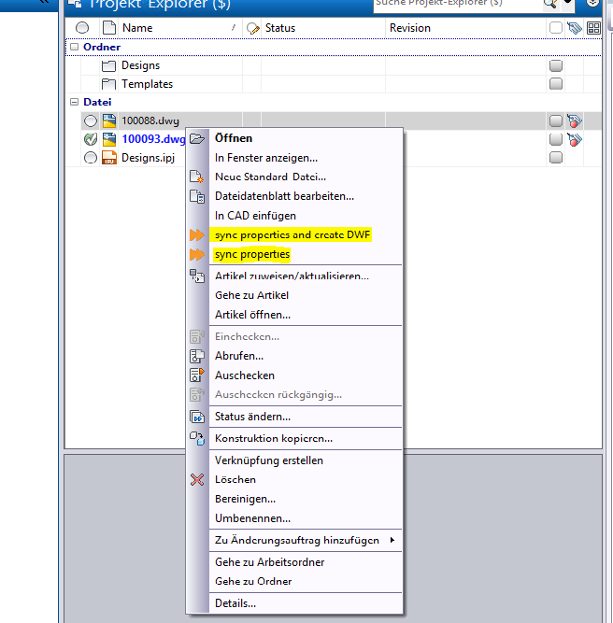Image resolution: width=613 pixels, height=623 pixels.
Task: Click the Konstruktion kopieren icon
Action: point(197,438)
